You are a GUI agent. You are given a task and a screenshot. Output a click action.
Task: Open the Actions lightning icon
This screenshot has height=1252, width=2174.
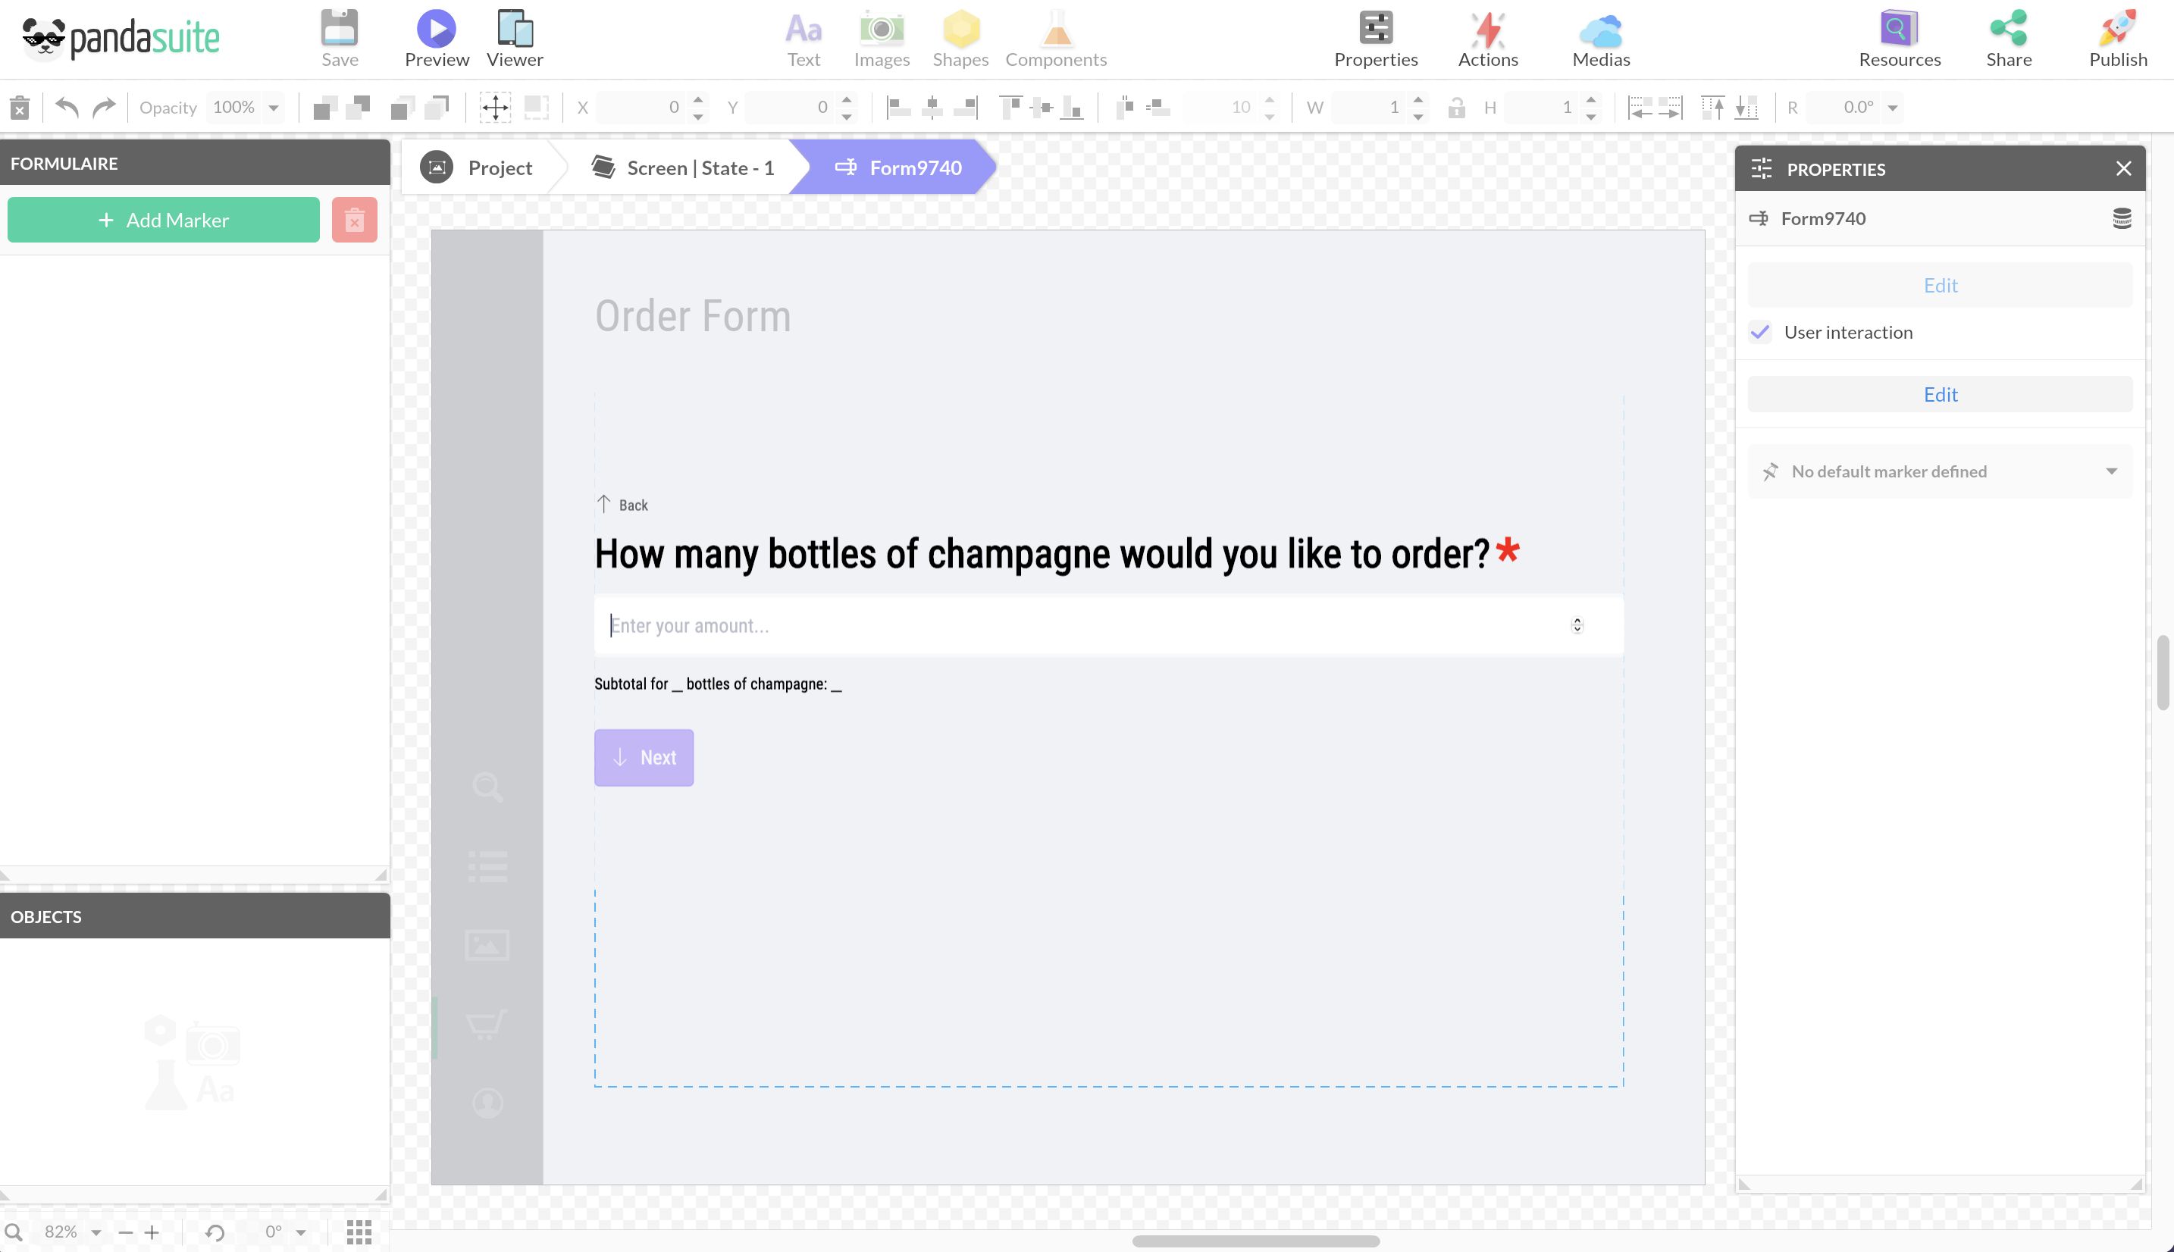point(1488,30)
